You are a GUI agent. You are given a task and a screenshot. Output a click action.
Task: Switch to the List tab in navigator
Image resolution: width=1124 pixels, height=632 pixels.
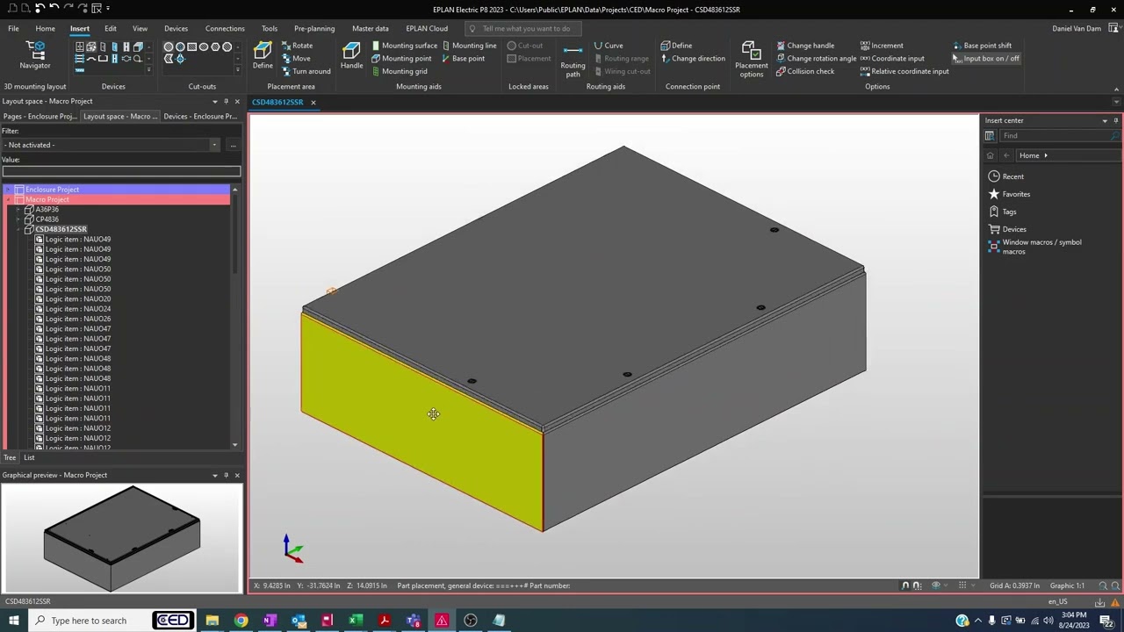tap(29, 457)
